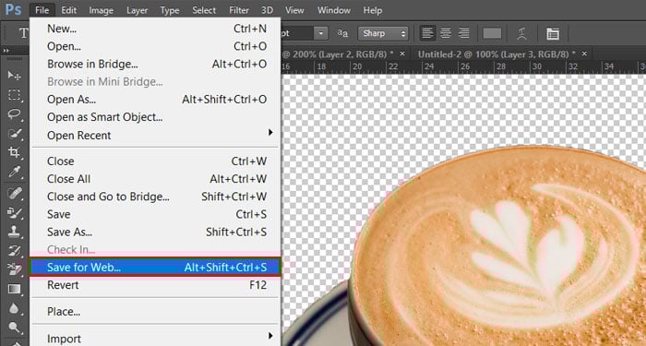
Task: Expand the Open Recent submenu
Action: (155, 135)
